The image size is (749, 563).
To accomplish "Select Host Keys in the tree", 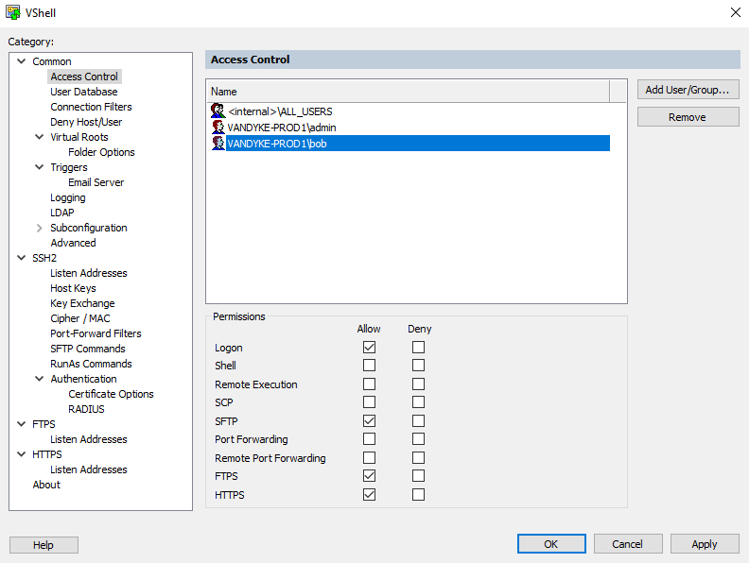I will pos(73,288).
